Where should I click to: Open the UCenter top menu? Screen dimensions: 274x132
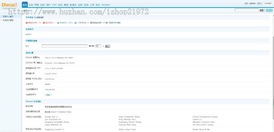coord(106,5)
